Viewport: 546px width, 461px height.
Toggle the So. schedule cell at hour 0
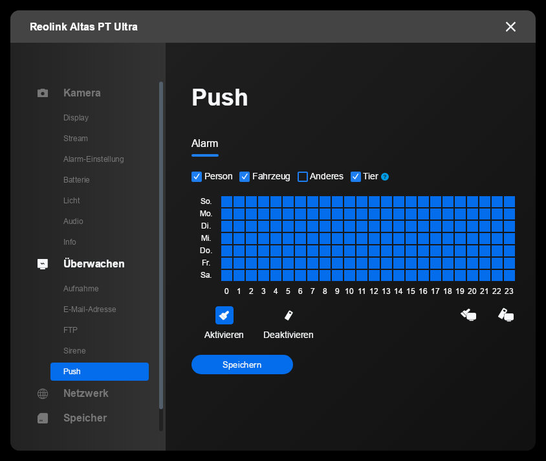226,202
